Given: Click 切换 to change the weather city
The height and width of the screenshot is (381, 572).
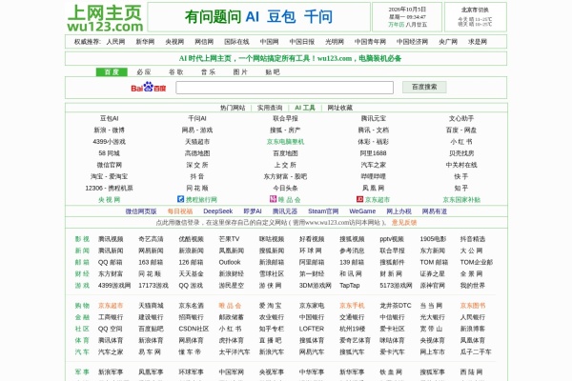Looking at the screenshot, I should pos(483,10).
